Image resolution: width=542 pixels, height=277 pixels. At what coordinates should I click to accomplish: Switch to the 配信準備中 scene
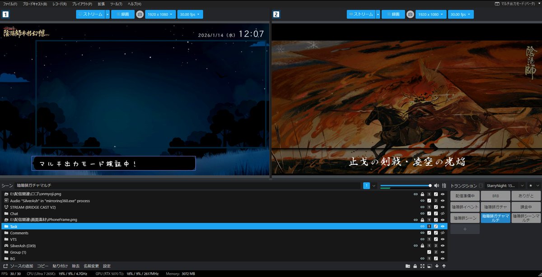tap(465, 196)
